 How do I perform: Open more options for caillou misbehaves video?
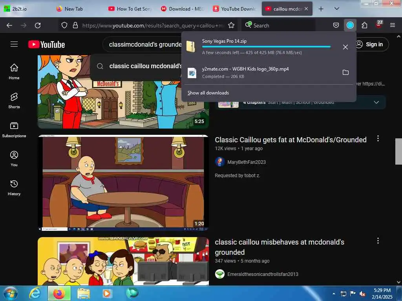point(378,241)
